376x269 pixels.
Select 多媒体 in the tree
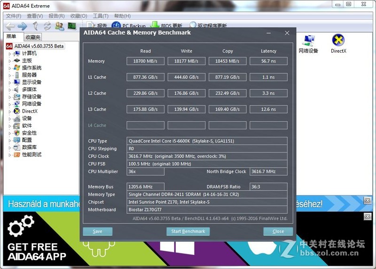pos(29,89)
